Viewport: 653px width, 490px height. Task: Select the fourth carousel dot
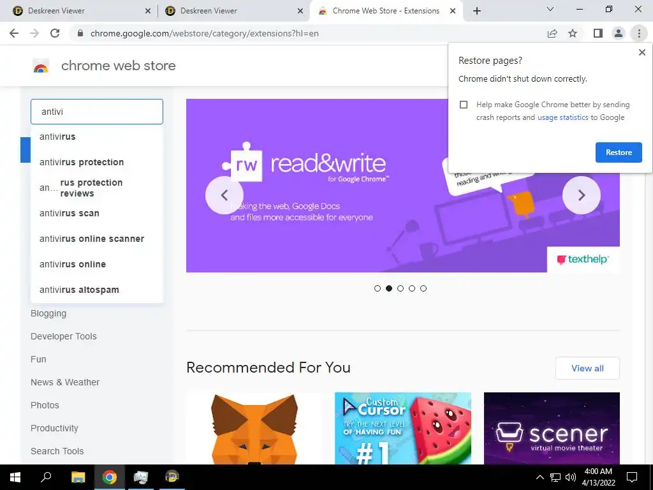[x=412, y=288]
